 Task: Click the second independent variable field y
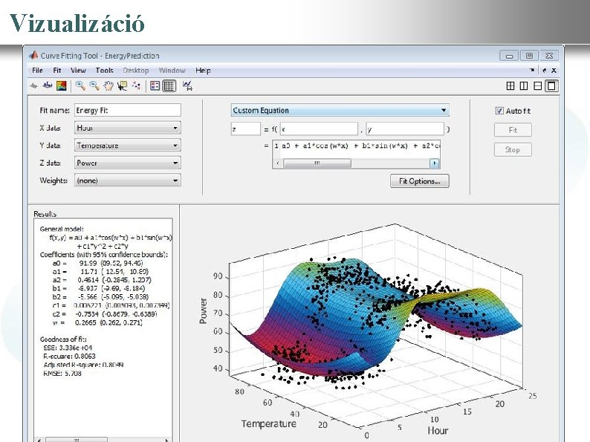point(405,129)
